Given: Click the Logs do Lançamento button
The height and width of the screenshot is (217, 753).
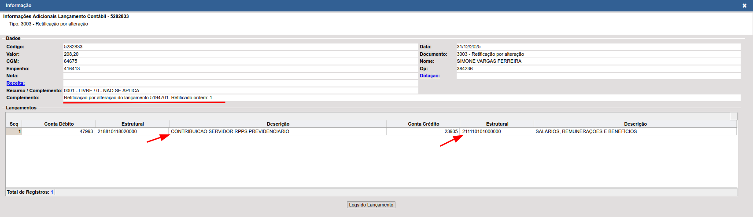Looking at the screenshot, I should pos(371,205).
